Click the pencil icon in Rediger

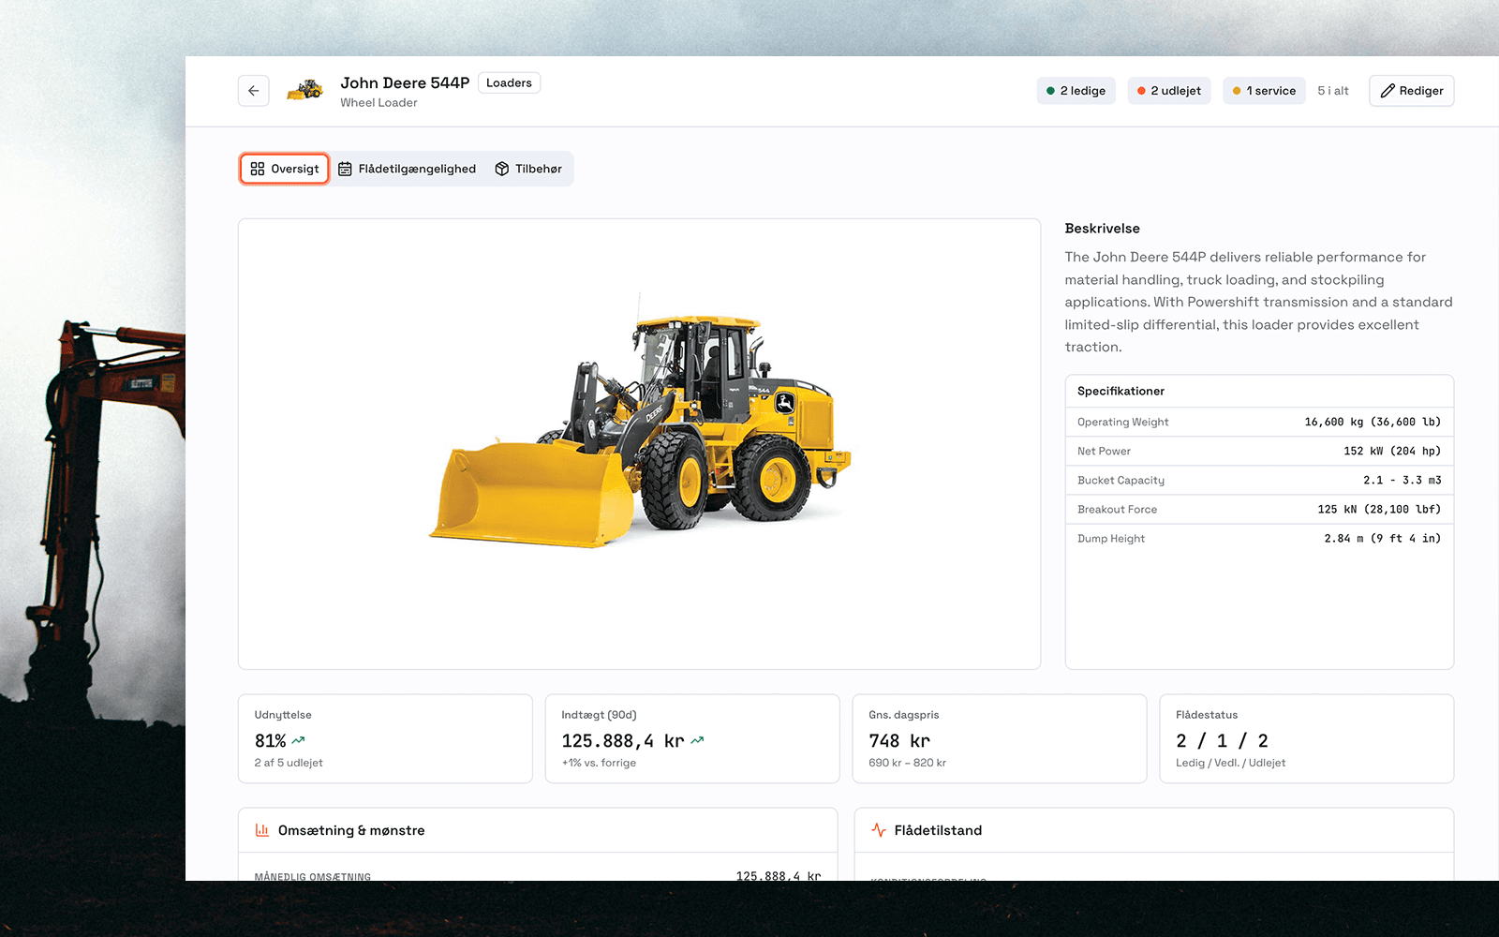pyautogui.click(x=1388, y=91)
